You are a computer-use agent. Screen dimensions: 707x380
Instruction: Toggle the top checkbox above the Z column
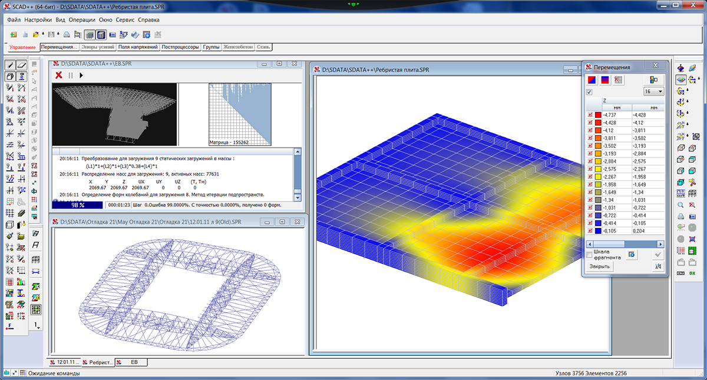click(x=589, y=92)
